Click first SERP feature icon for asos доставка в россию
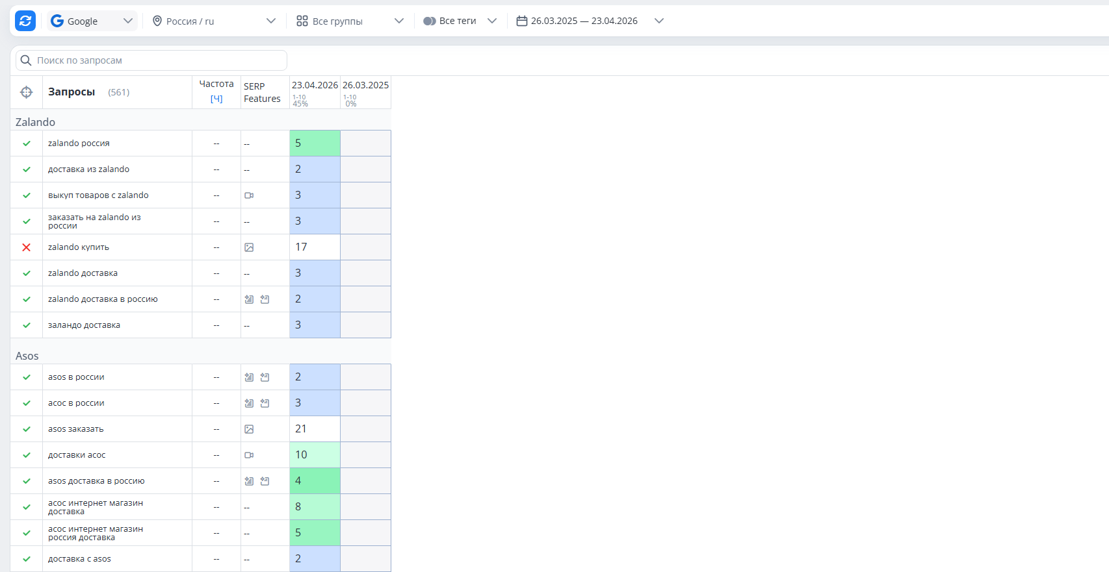The width and height of the screenshot is (1109, 572). (x=249, y=481)
